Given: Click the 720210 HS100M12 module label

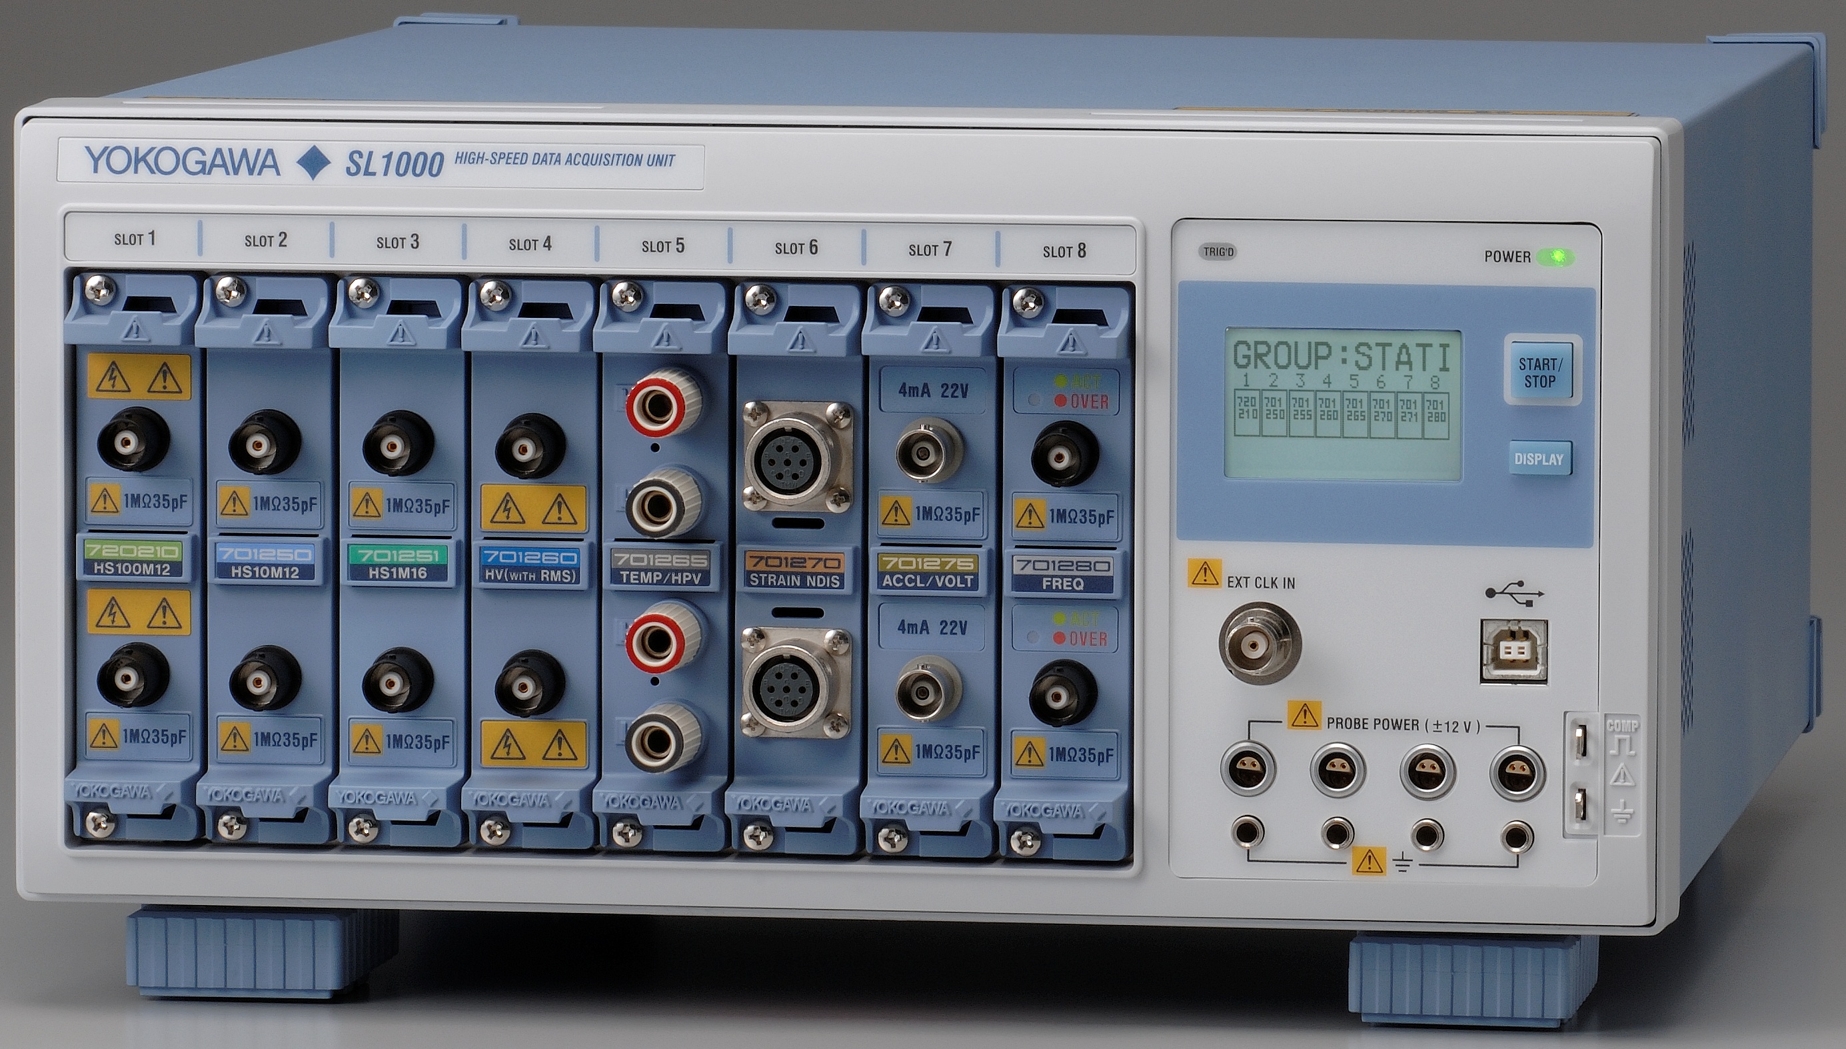Looking at the screenshot, I should 132,559.
